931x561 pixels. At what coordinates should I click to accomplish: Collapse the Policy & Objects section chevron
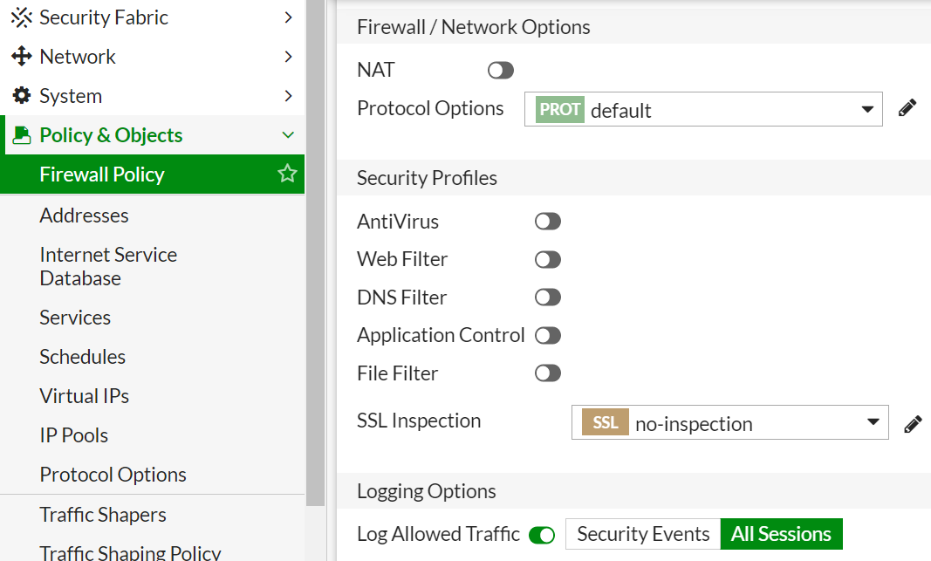[x=288, y=135]
